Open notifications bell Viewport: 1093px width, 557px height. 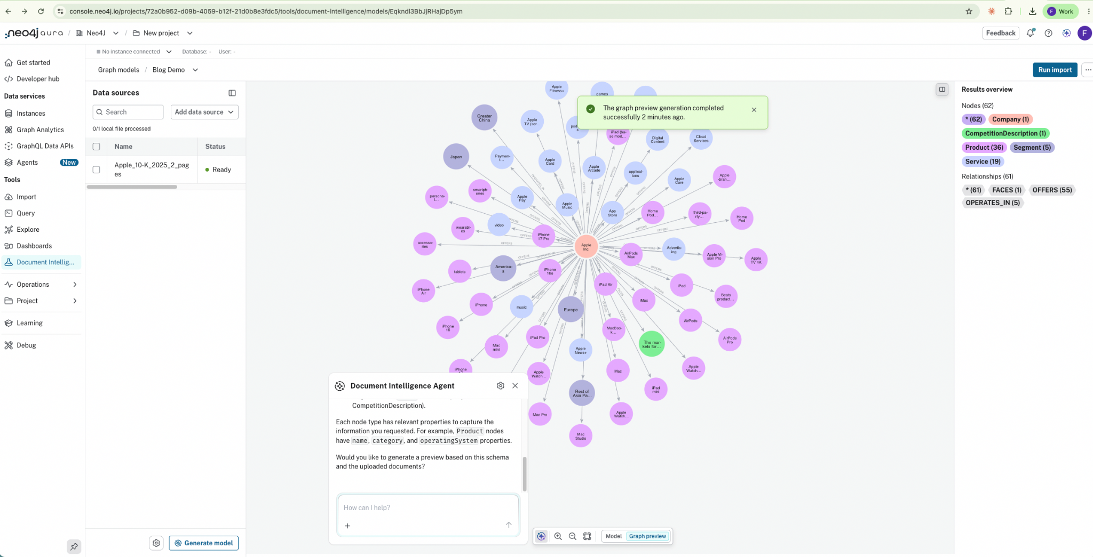pyautogui.click(x=1031, y=33)
